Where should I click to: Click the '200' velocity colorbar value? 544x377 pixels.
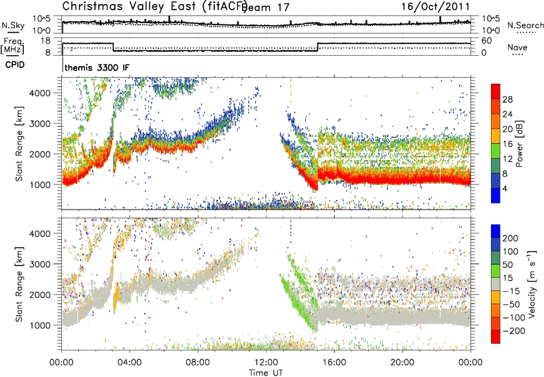[511, 238]
